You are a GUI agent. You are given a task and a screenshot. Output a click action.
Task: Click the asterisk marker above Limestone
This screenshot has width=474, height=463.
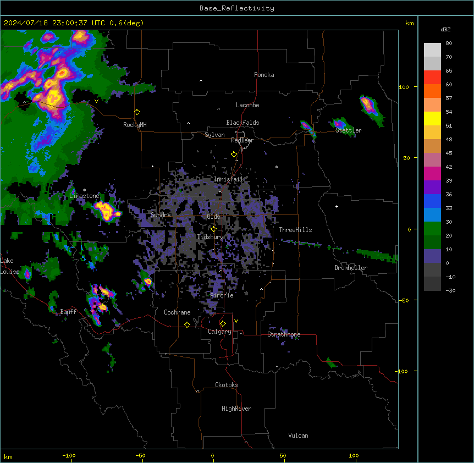pyautogui.click(x=84, y=190)
